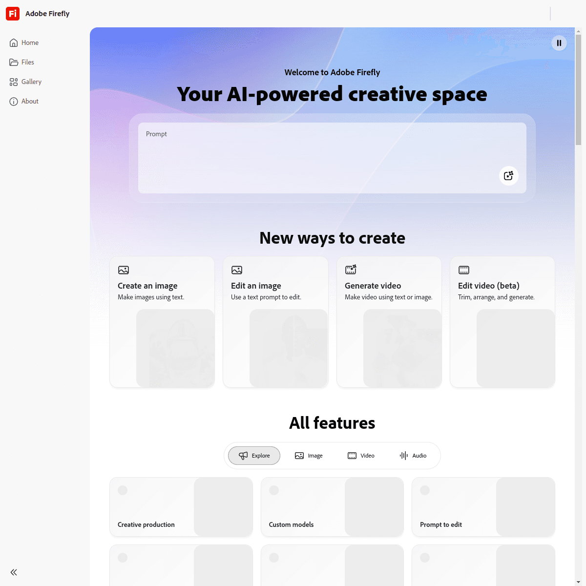Click the Prompt to edit card thumbnail
The image size is (586, 586).
point(525,507)
